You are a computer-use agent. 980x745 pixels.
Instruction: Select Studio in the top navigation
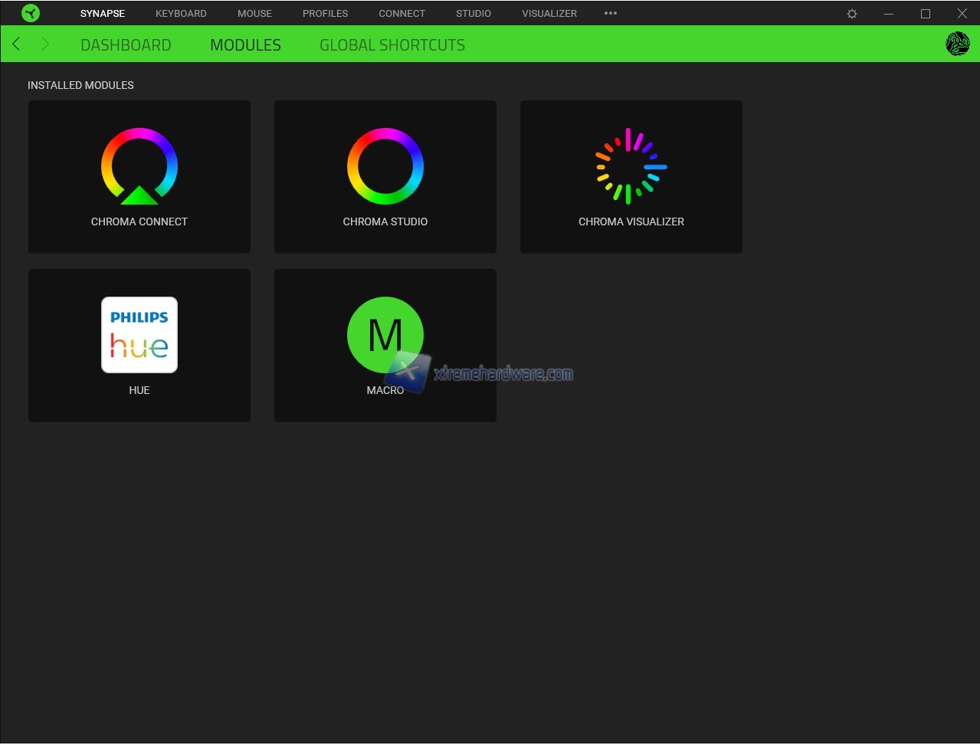pyautogui.click(x=474, y=14)
